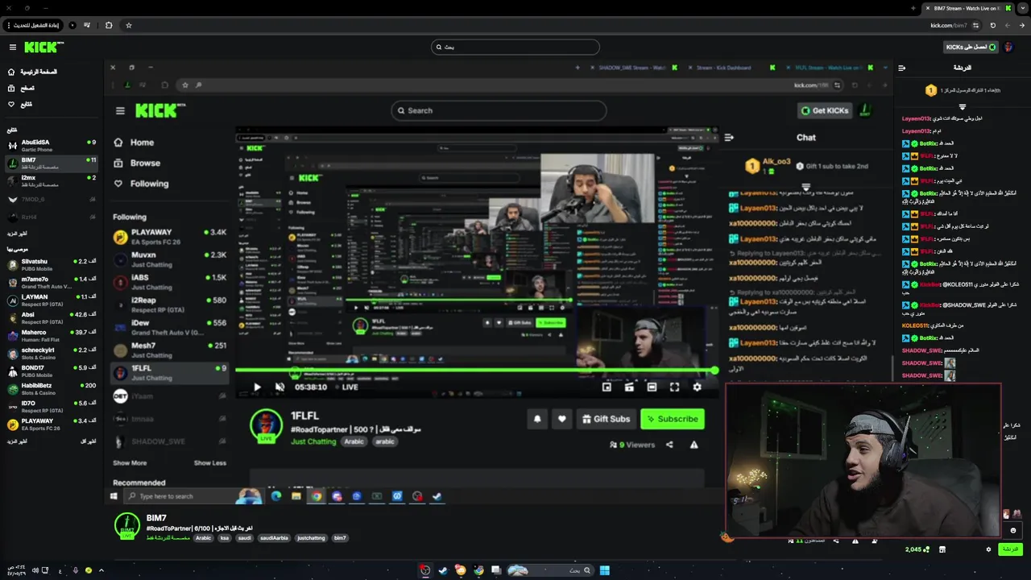Screen dimensions: 1031x580
Task: Open the site info icon beside kick.com/bim7
Action: 975,25
